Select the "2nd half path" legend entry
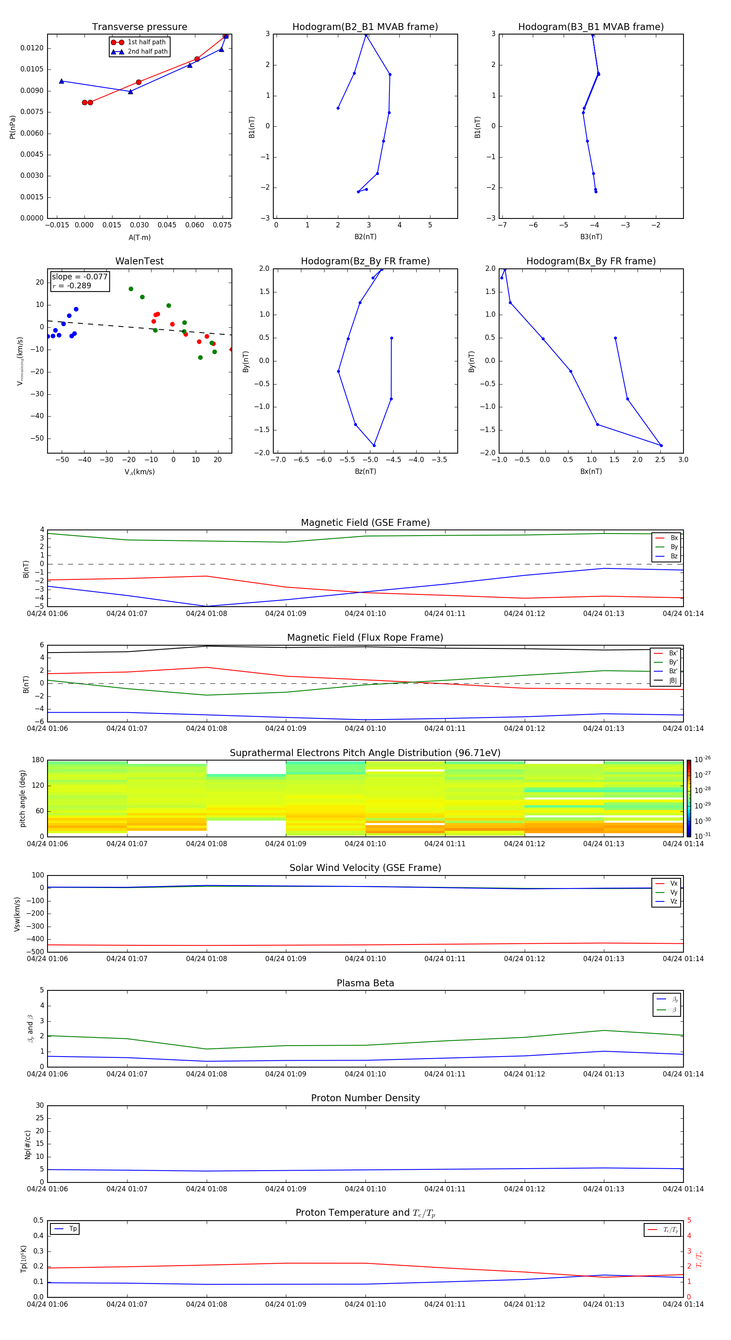The height and width of the screenshot is (1340, 731). tap(139, 52)
